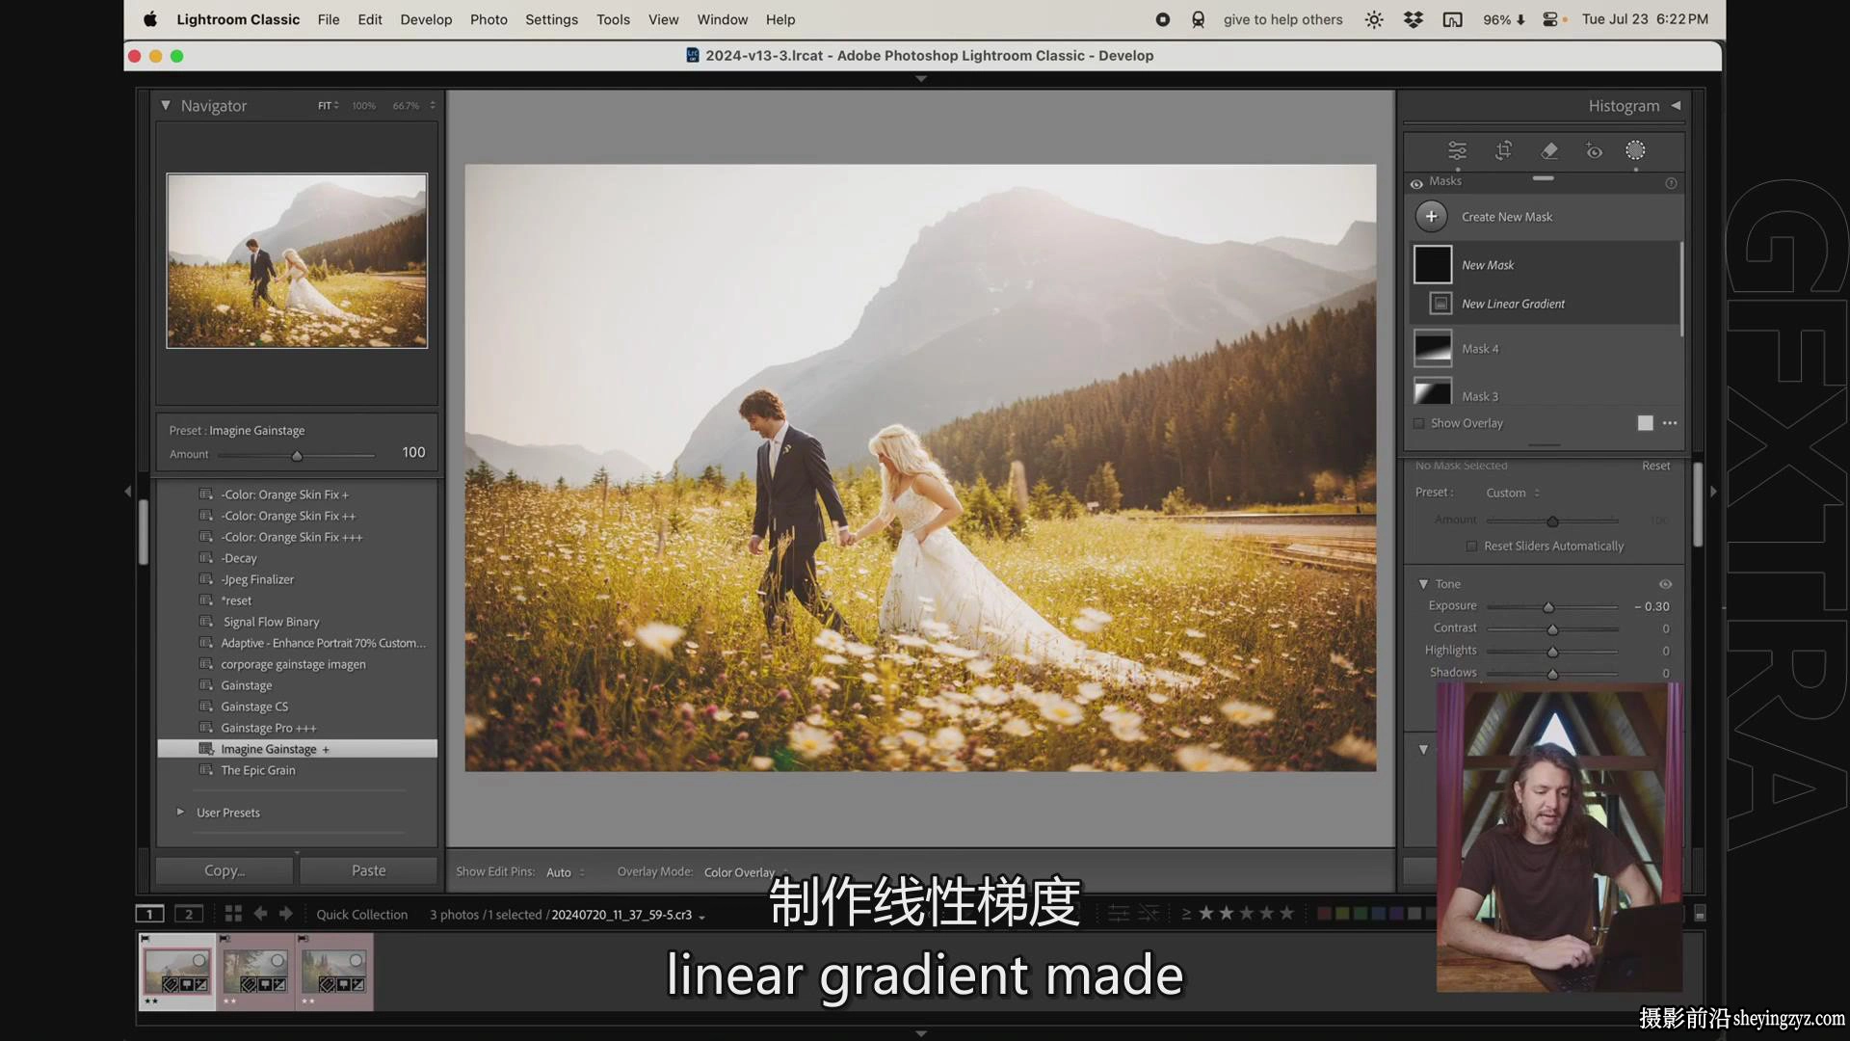Viewport: 1850px width, 1041px height.
Task: Apply the -Decay preset
Action: click(239, 558)
